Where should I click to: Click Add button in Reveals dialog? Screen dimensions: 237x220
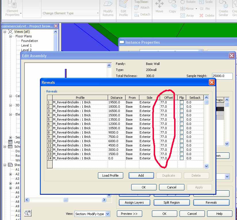[141, 175]
